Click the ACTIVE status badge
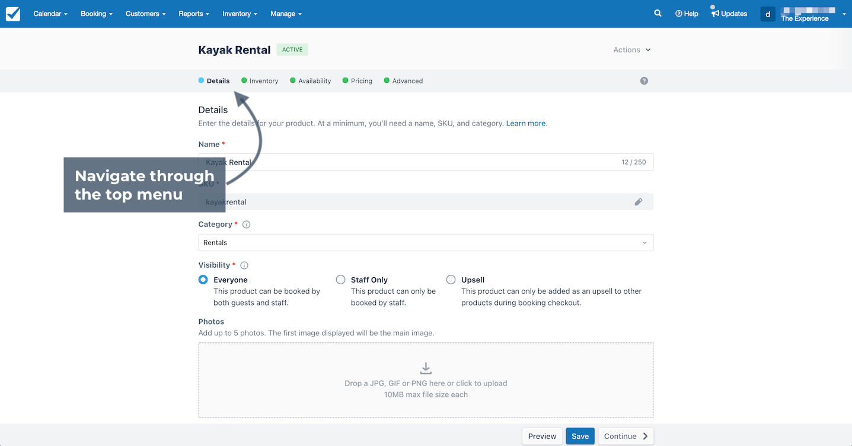Viewport: 852px width, 446px height. [292, 50]
